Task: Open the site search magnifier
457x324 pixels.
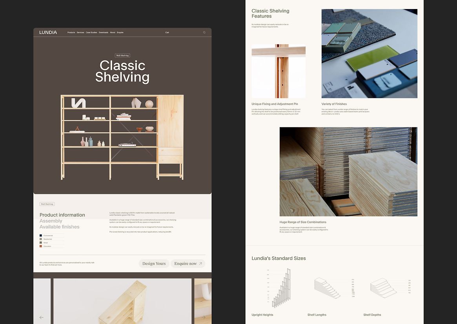Action: (204, 32)
